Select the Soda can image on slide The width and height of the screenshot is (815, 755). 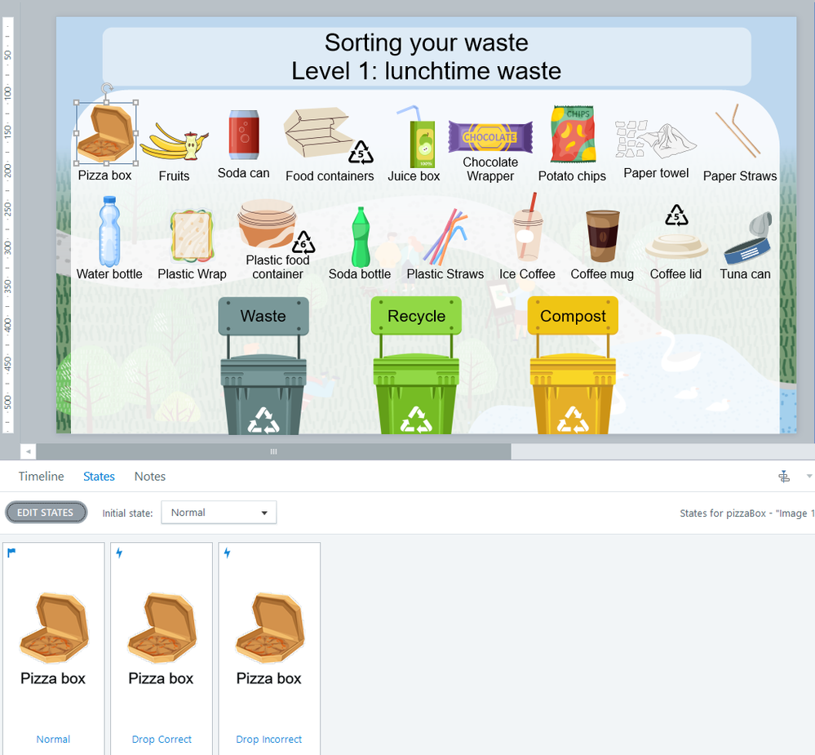[x=244, y=135]
